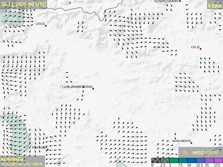
Task: Click the NOVO MESTO city name label
Action: click(181, 141)
